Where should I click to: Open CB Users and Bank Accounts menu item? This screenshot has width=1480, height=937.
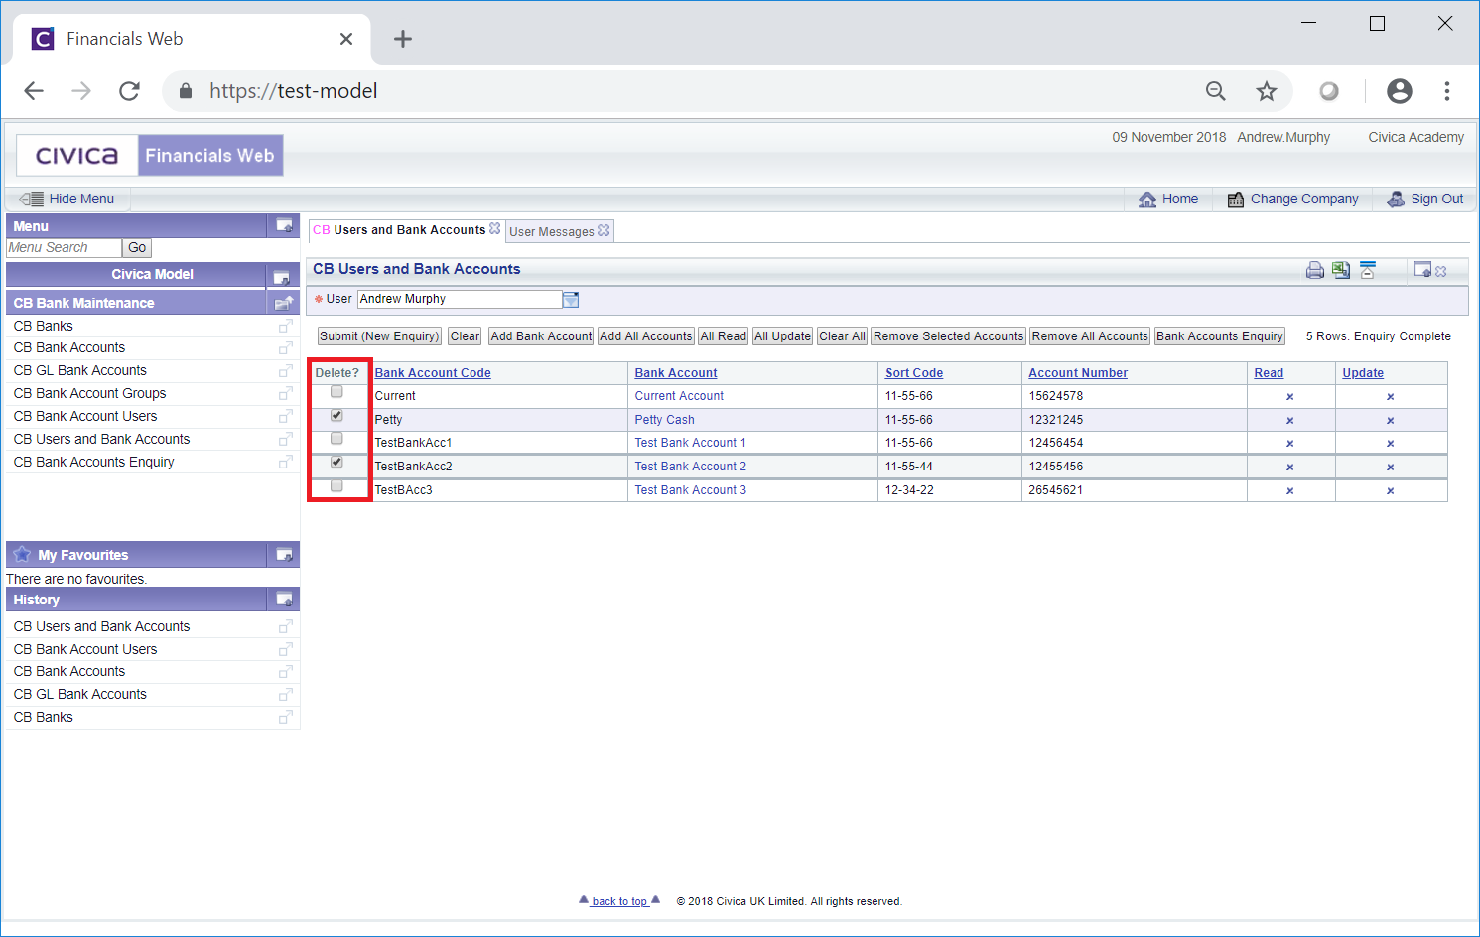pyautogui.click(x=101, y=439)
